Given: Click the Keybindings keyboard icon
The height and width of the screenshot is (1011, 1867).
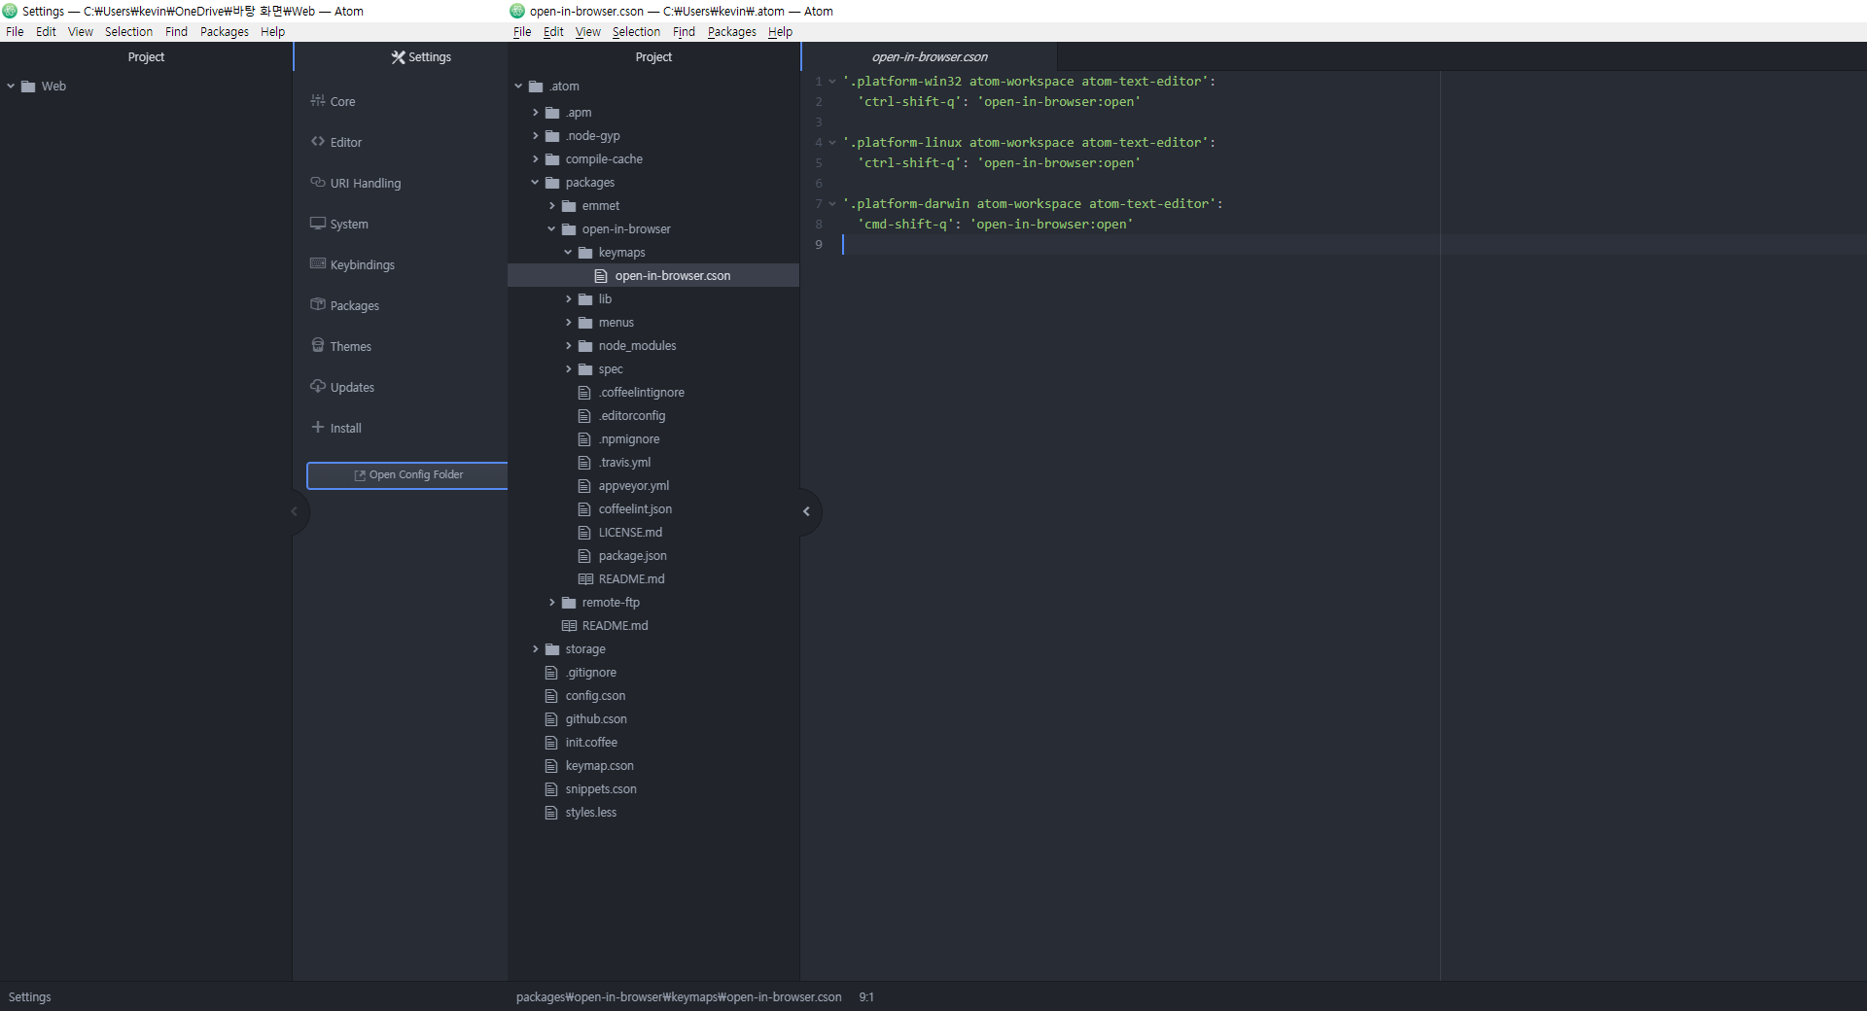Looking at the screenshot, I should (318, 263).
